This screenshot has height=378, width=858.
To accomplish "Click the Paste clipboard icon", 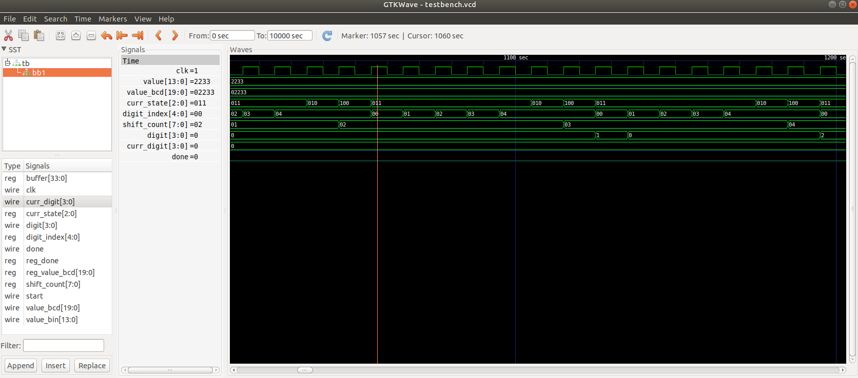I will pyautogui.click(x=39, y=35).
